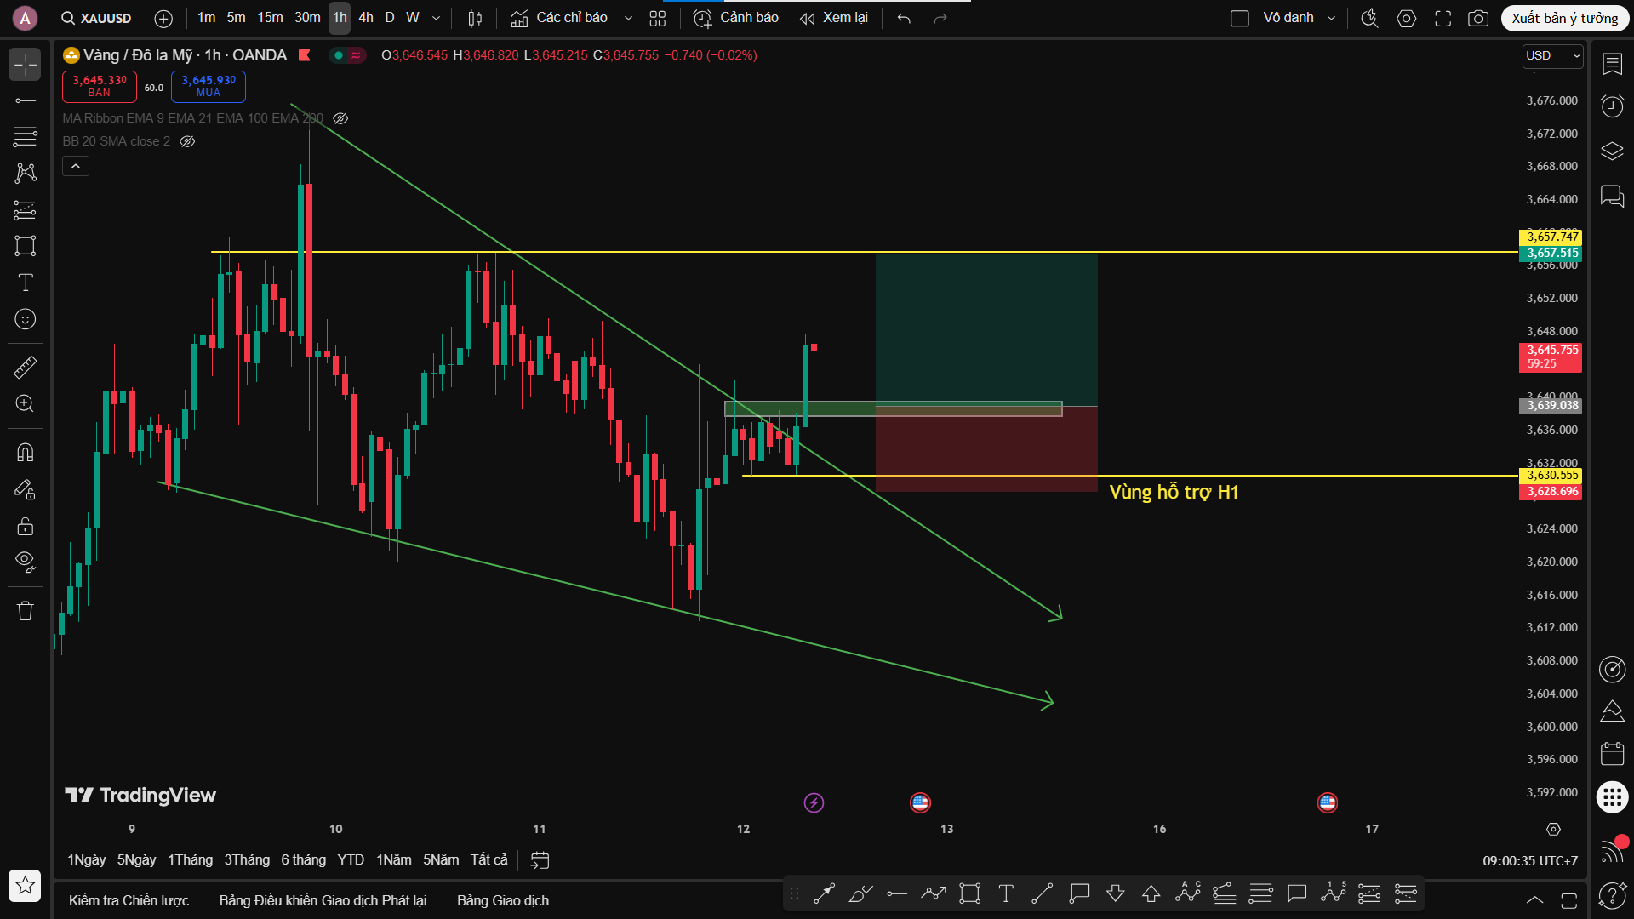
Task: Toggle visibility of MA Ribbon indicator
Action: [340, 118]
